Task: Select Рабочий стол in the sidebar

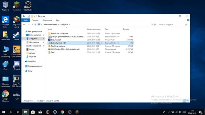Action: [x=35, y=35]
